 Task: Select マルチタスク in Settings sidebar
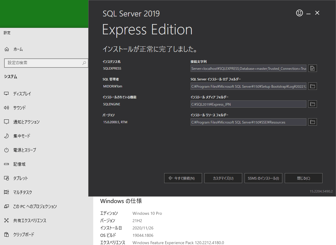click(23, 192)
